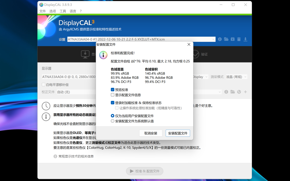Toggle 登录时加载校准 & 保持校准状态 checkbox
Viewport: 290px width, 181px height.
pos(113,103)
